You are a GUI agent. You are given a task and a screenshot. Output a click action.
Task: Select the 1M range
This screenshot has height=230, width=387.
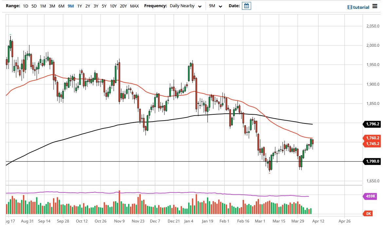(x=43, y=6)
